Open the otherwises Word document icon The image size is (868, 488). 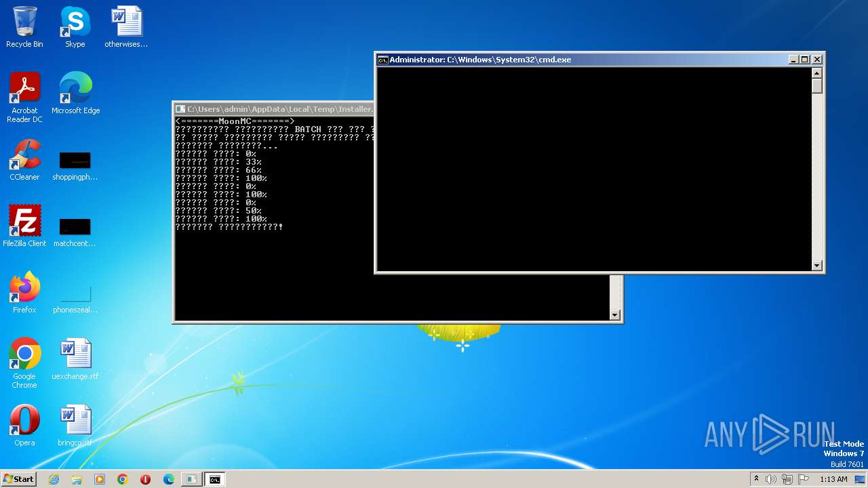coord(126,27)
